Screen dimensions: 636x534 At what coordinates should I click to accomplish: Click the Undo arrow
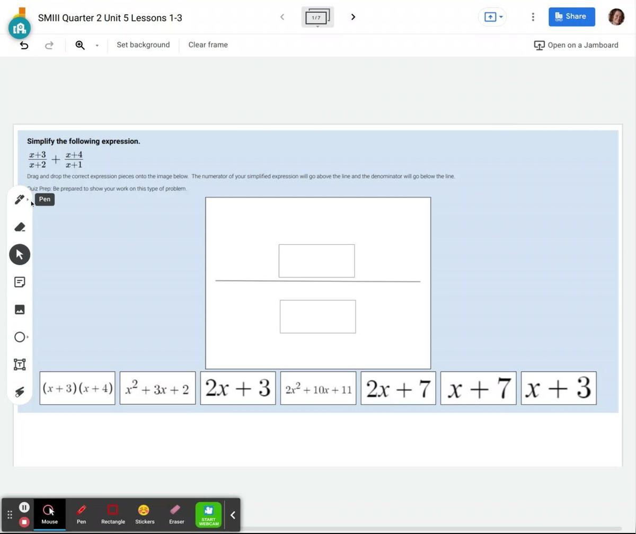click(x=24, y=45)
